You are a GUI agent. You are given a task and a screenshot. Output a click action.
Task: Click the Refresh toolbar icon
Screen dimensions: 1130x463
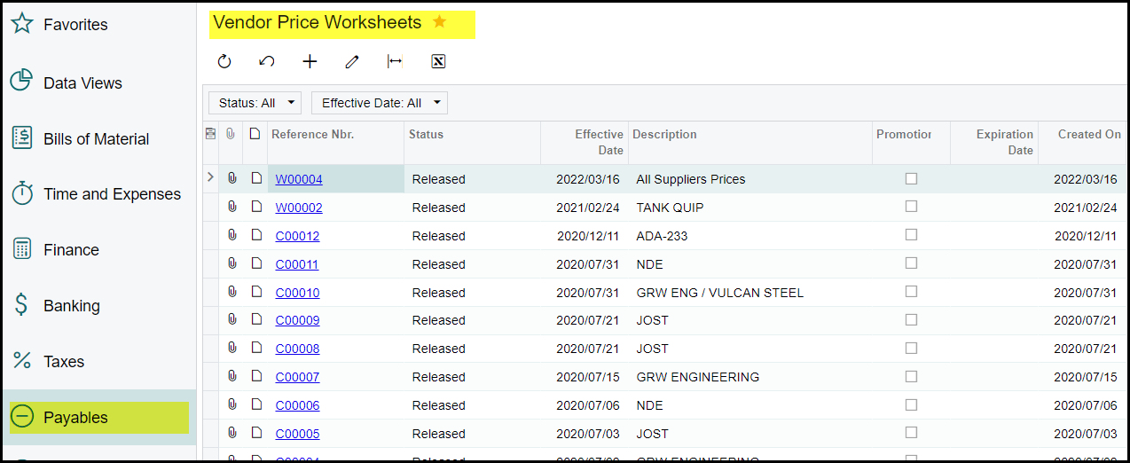point(224,61)
